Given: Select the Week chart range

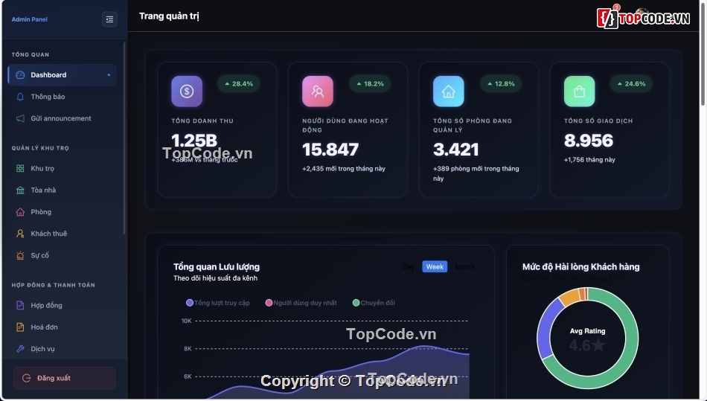Looking at the screenshot, I should tap(435, 267).
